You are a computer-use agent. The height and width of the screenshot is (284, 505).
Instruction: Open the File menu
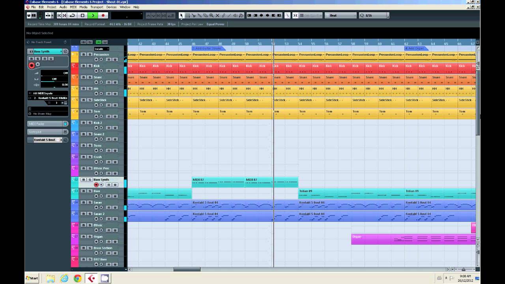click(33, 7)
